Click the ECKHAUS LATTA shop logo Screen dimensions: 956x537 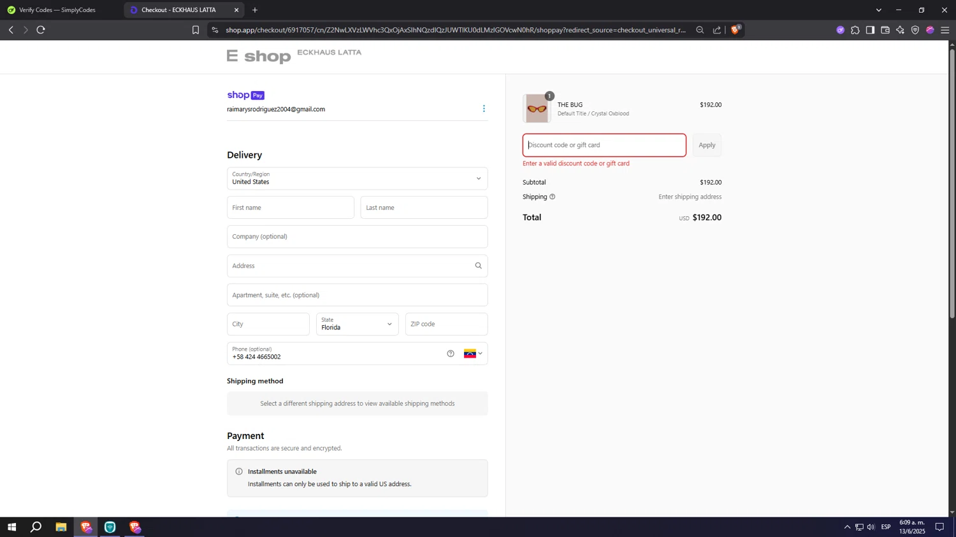(x=294, y=56)
